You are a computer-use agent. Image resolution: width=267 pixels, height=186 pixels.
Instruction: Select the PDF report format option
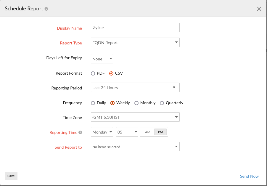[93, 73]
